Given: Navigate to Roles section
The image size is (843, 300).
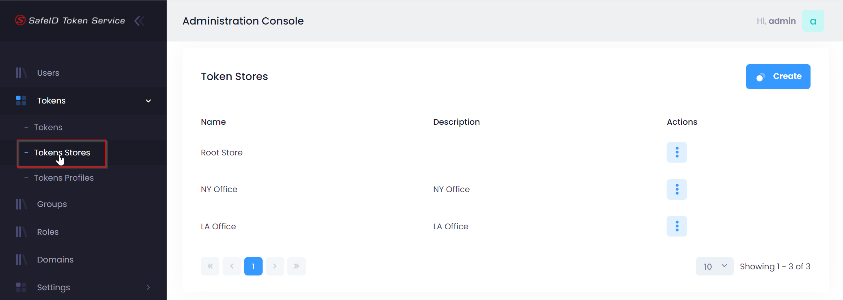Looking at the screenshot, I should 48,232.
